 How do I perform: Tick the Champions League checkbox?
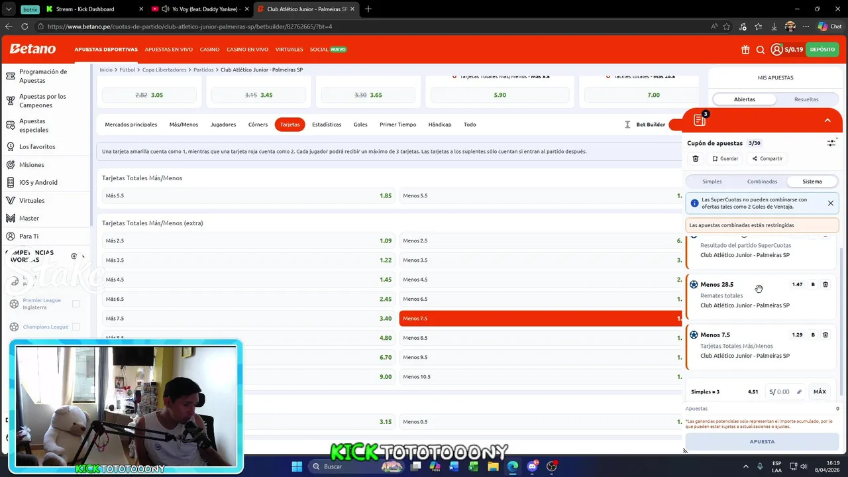[76, 327]
